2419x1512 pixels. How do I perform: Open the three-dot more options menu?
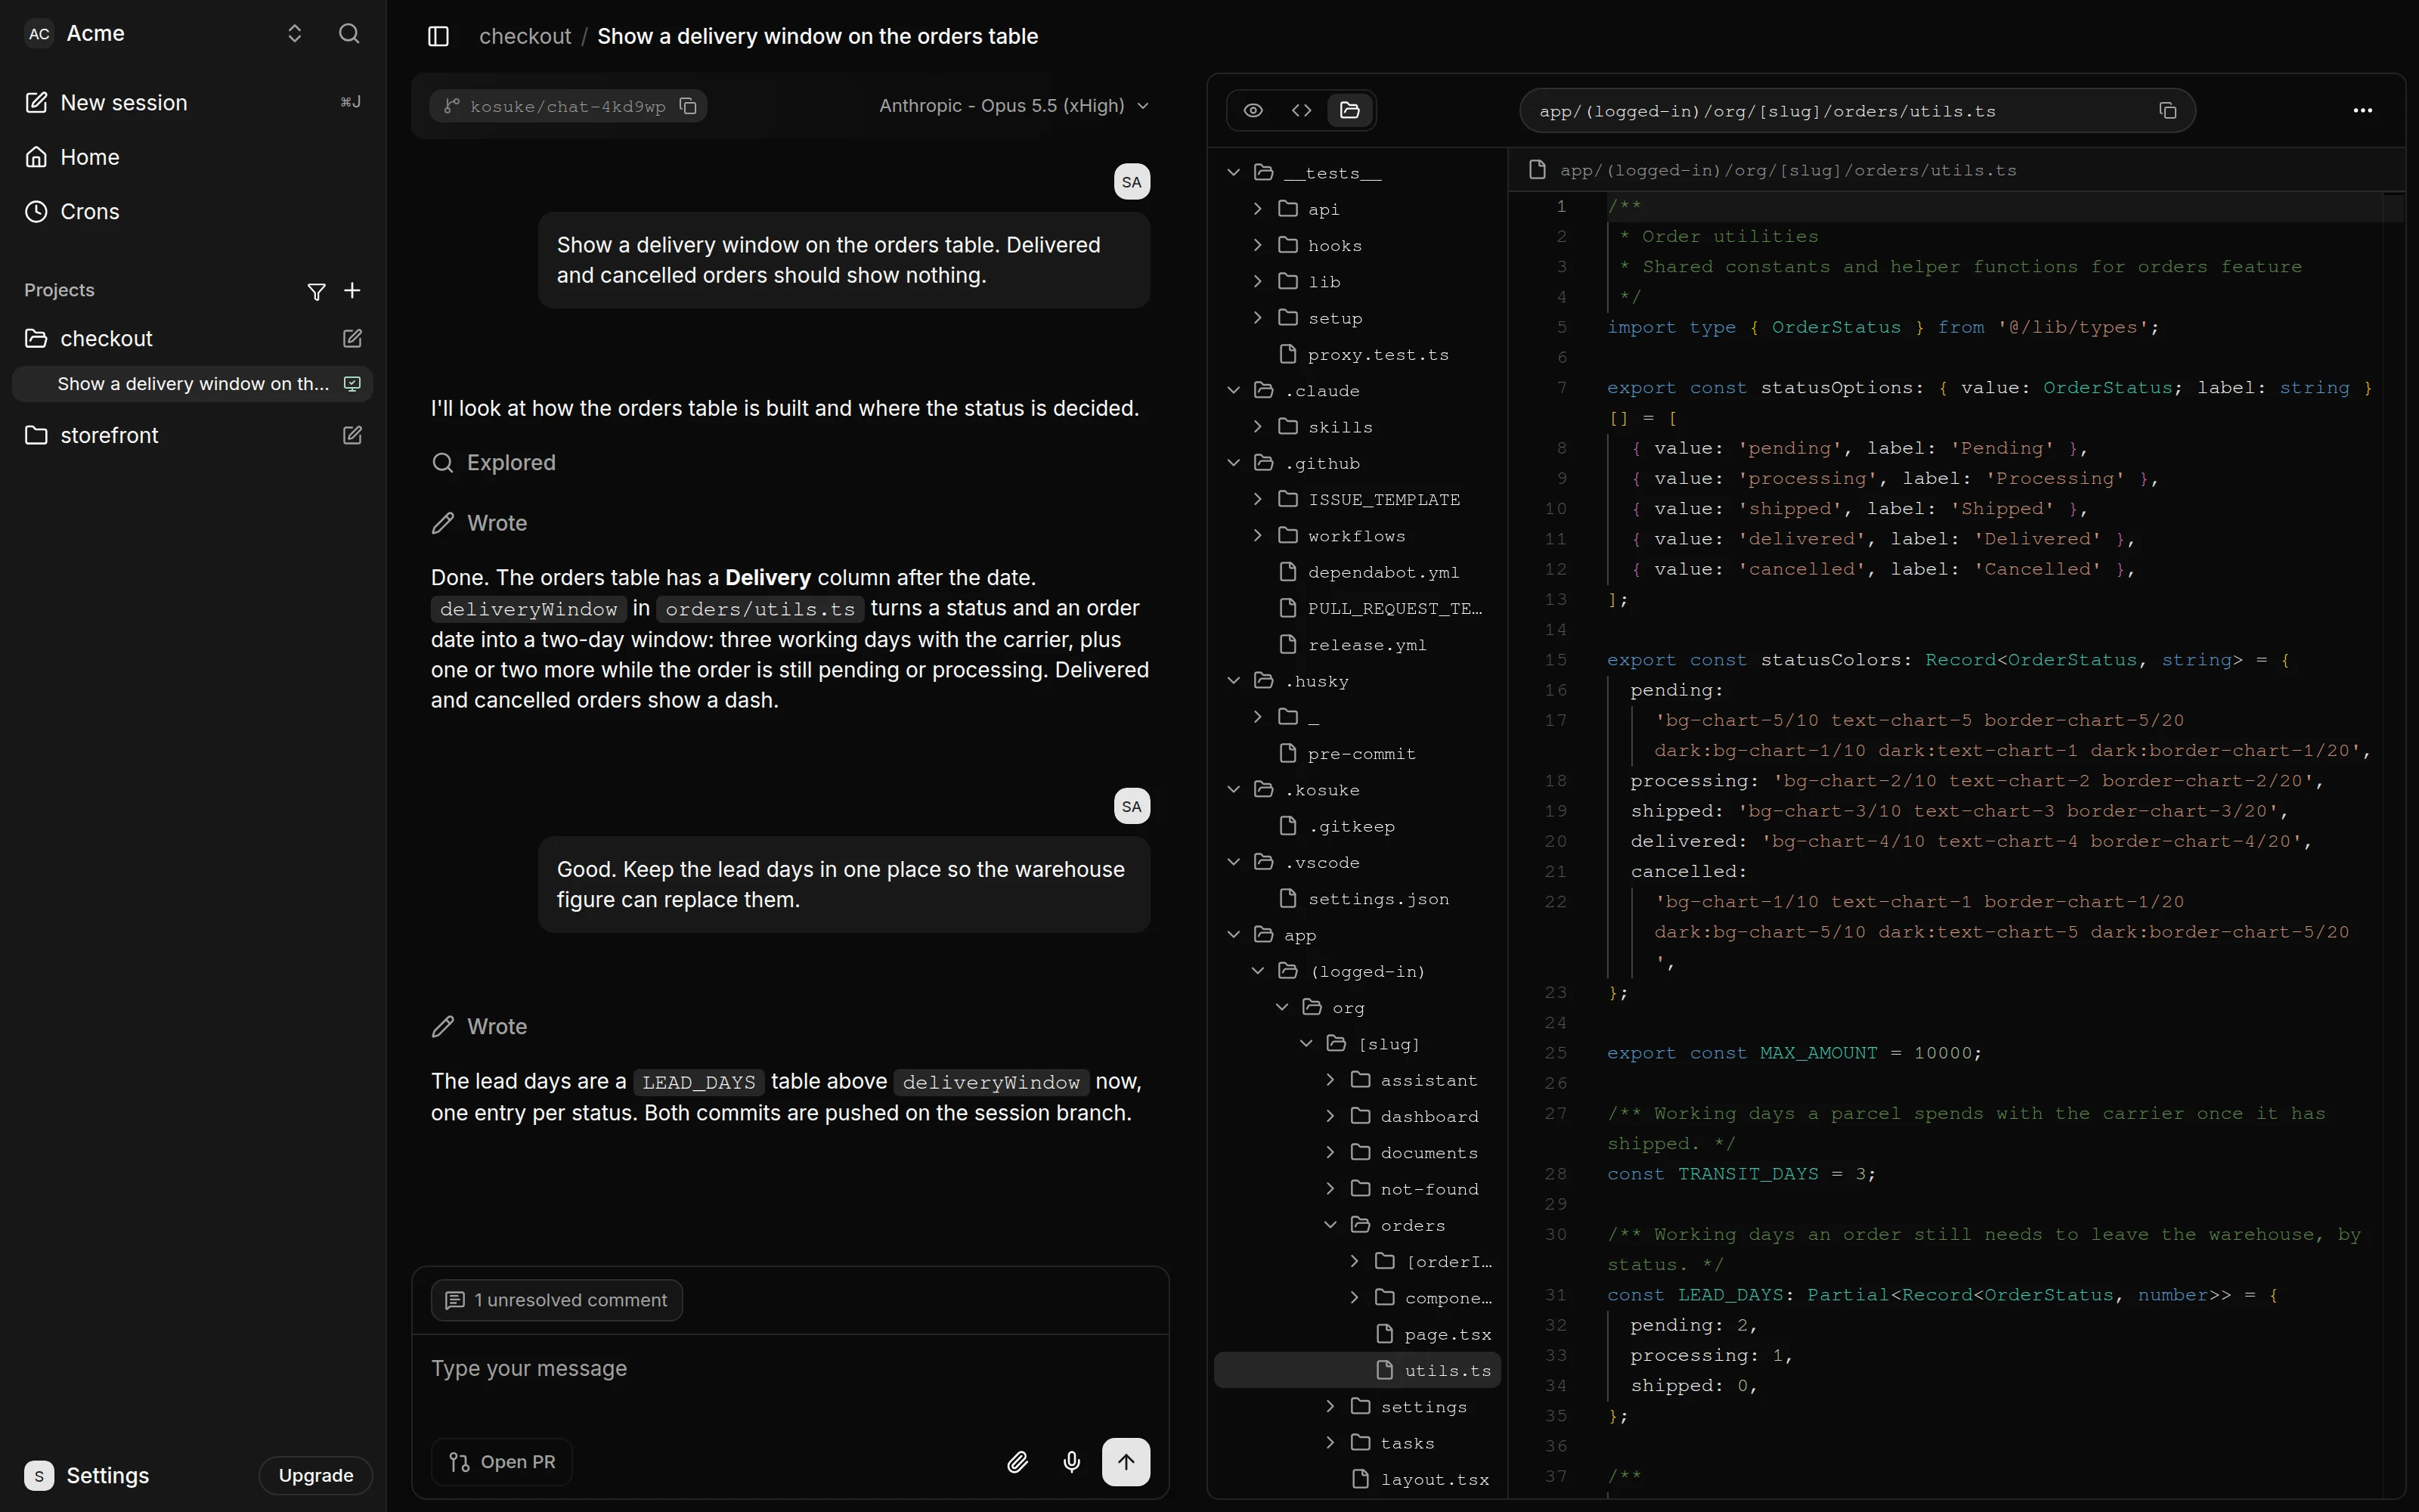click(2363, 111)
